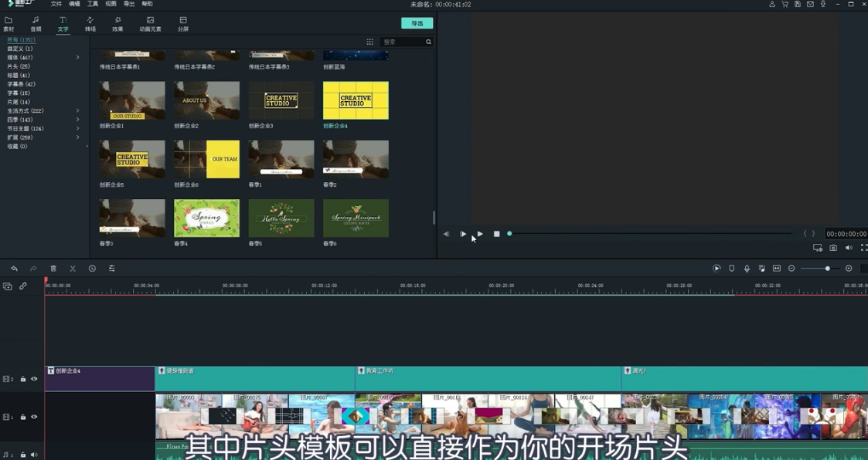Viewport: 868px width, 460px height.
Task: Expand the 节日主题 (124) category arrow
Action: (x=77, y=128)
